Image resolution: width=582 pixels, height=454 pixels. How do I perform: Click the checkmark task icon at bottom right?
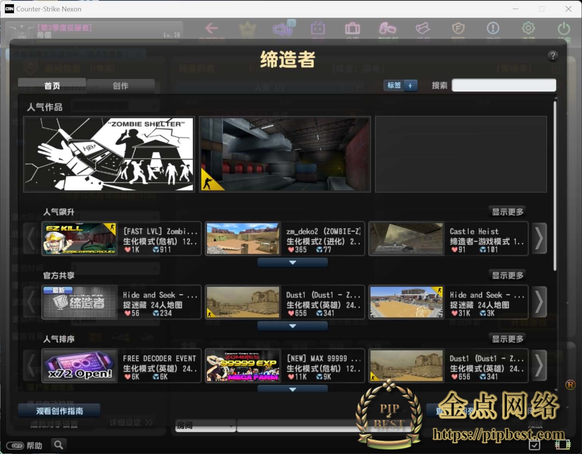click(534, 445)
